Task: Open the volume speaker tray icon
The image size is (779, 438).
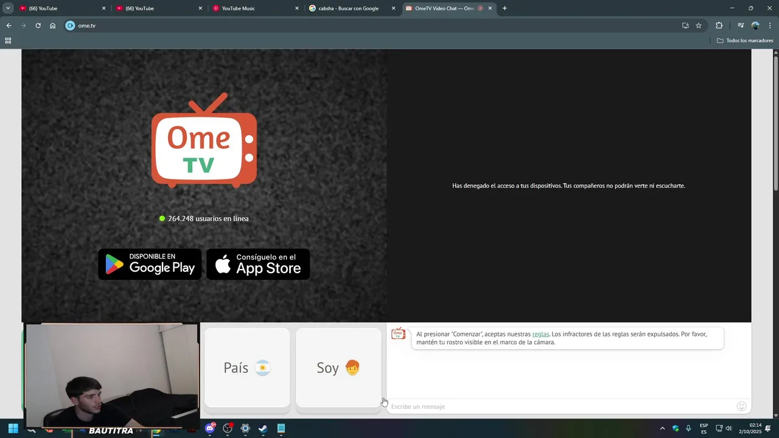Action: 728,428
